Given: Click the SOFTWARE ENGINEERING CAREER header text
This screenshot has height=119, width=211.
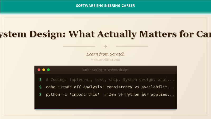Looking at the screenshot, I should click(x=105, y=6).
